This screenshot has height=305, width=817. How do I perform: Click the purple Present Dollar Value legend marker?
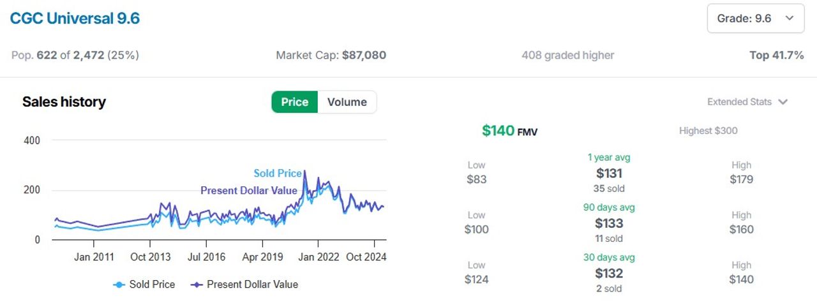click(x=197, y=285)
